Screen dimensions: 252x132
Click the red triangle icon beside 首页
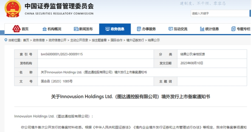(x=16, y=29)
